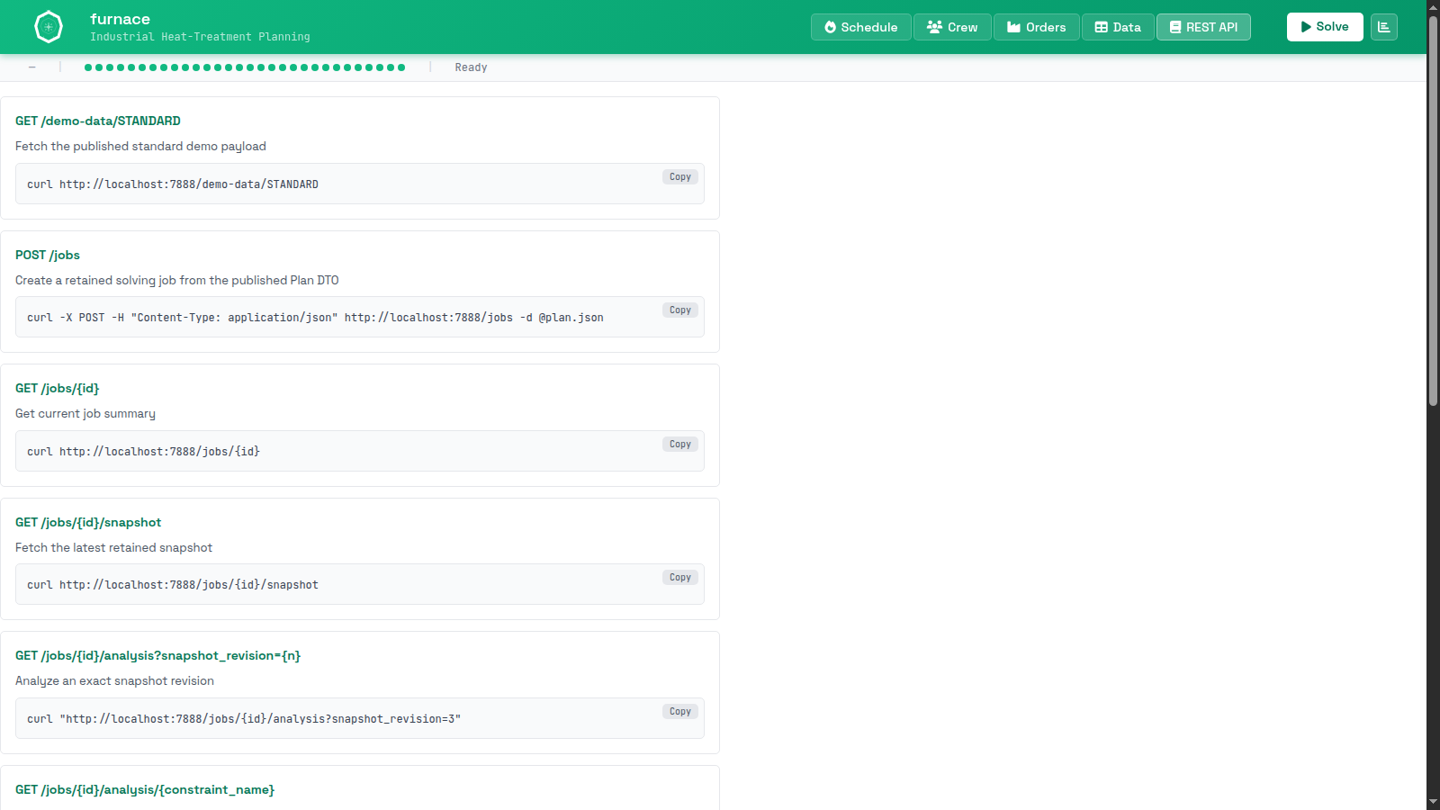
Task: Click the furnace hexagon logo icon
Action: [x=49, y=27]
